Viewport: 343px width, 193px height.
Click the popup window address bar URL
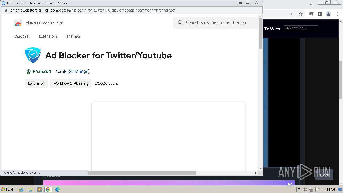92,10
